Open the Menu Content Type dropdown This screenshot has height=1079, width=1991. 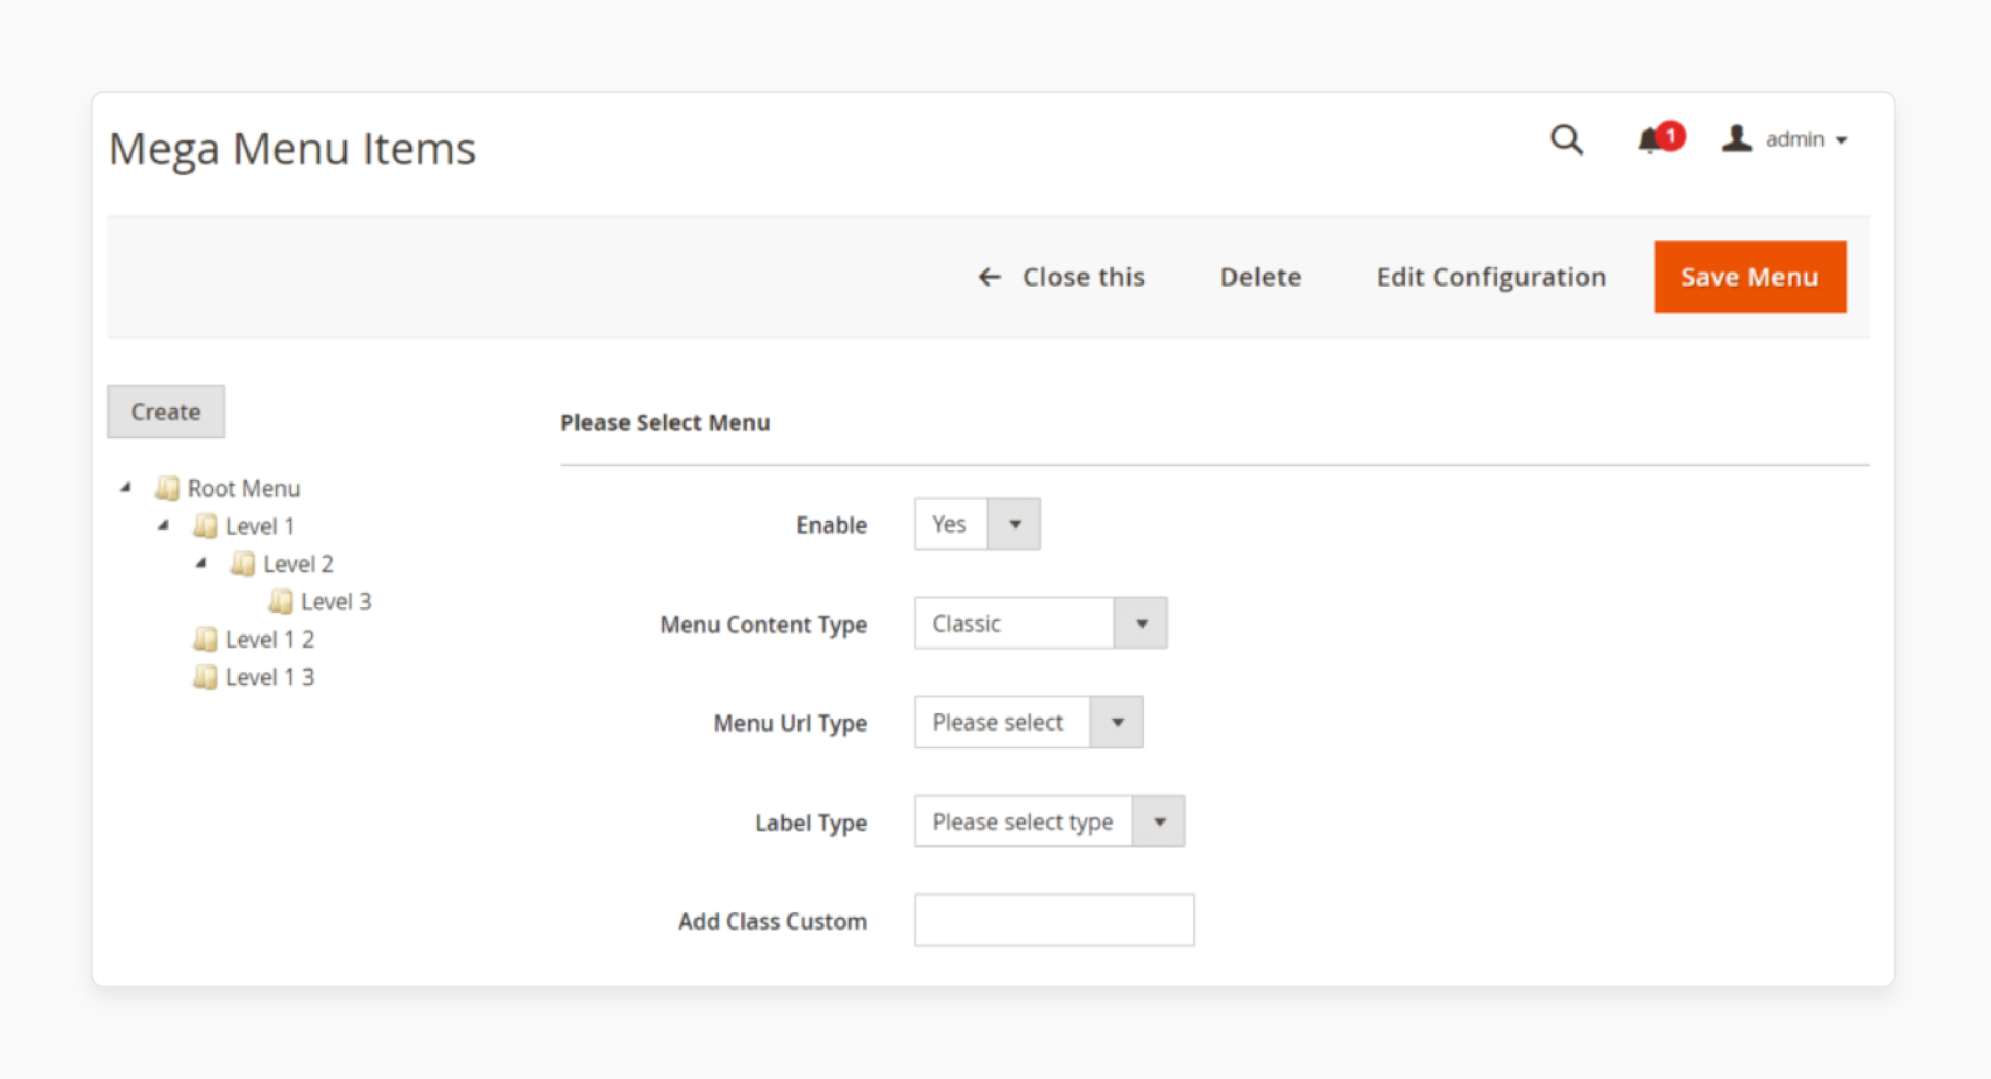point(1040,622)
